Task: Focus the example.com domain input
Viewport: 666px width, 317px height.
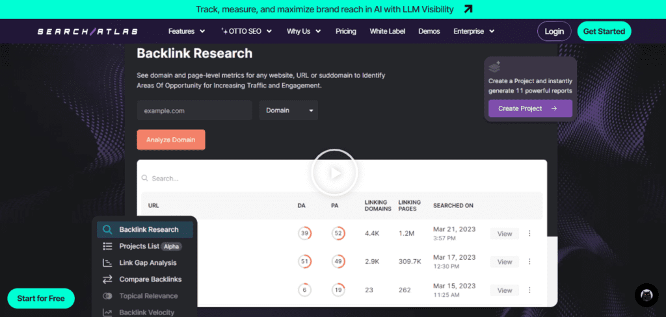Action: (194, 110)
